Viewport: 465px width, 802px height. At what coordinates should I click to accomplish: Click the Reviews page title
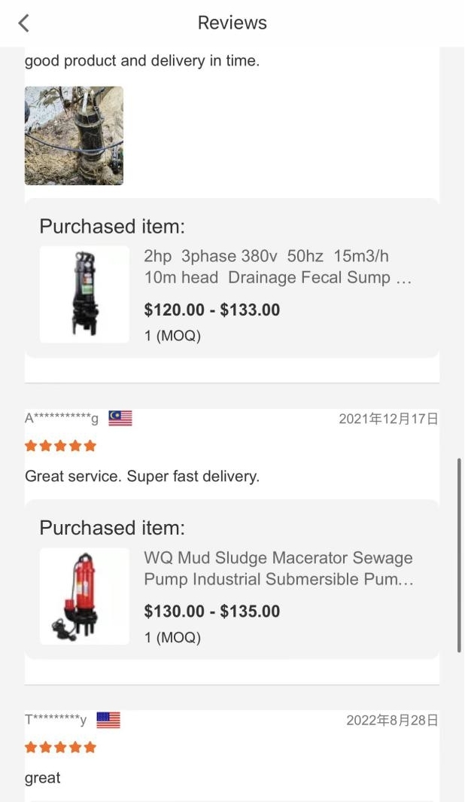coord(232,23)
